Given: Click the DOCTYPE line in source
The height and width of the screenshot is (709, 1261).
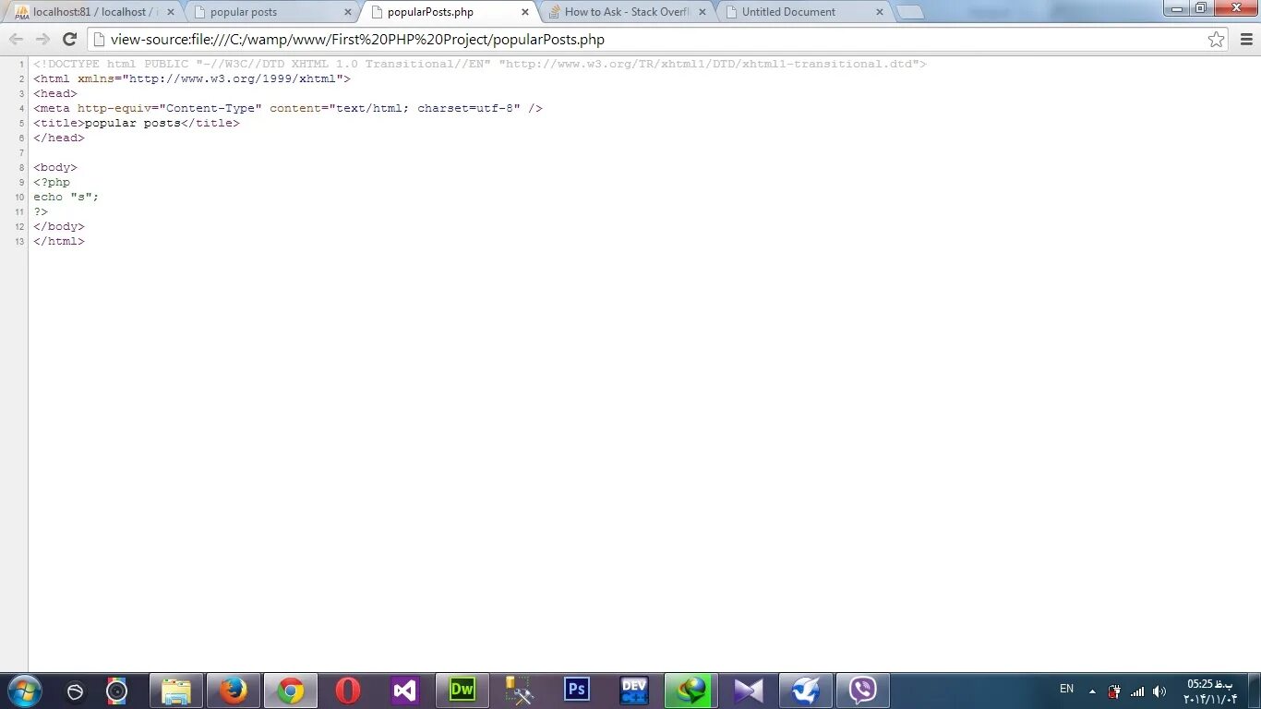Looking at the screenshot, I should pos(480,64).
